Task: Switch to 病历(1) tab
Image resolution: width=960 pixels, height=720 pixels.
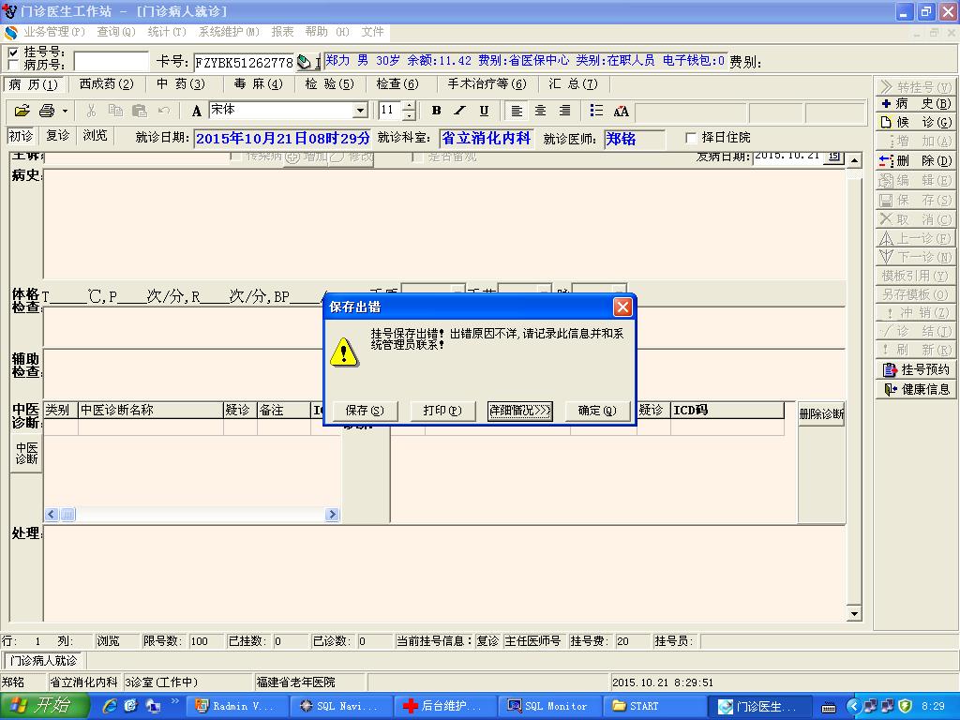Action: [34, 84]
